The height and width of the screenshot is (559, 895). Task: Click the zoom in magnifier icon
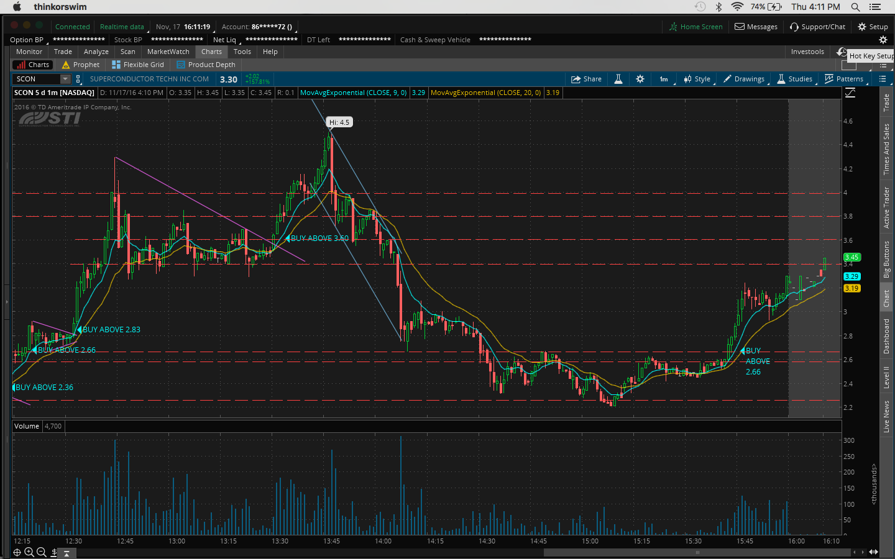[x=29, y=552]
